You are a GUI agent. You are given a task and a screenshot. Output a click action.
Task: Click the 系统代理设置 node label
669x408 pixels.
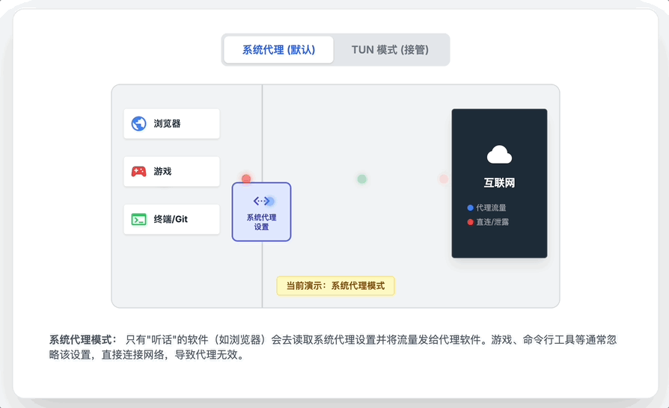click(261, 222)
